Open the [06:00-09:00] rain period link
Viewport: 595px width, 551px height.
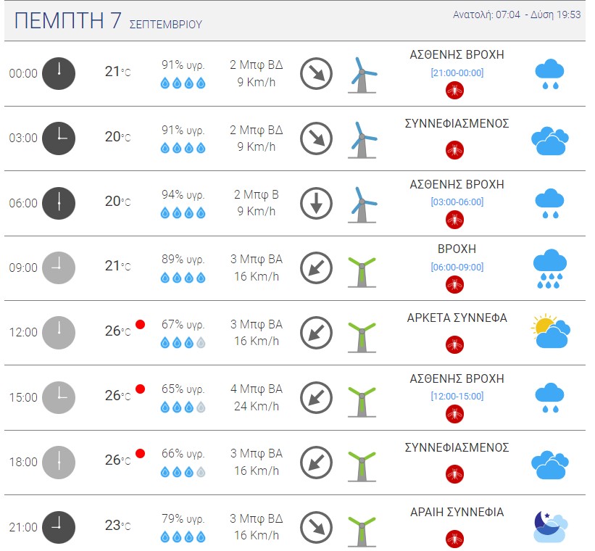pos(457,267)
